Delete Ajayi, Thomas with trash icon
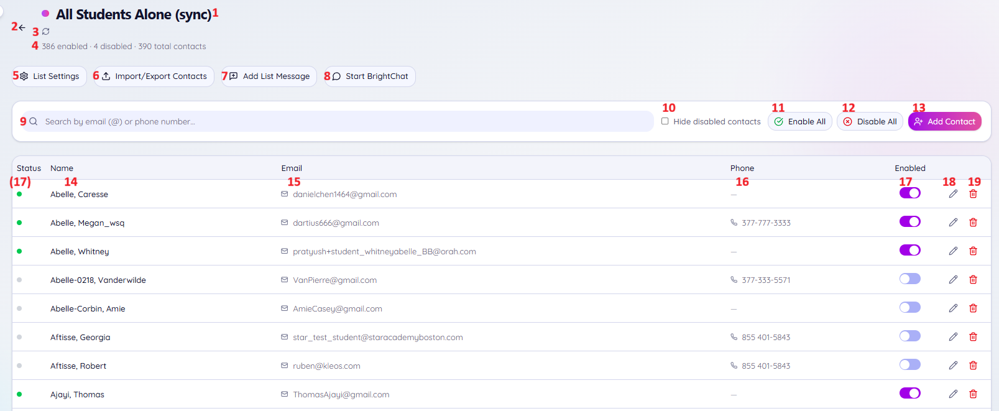The width and height of the screenshot is (999, 411). click(973, 394)
